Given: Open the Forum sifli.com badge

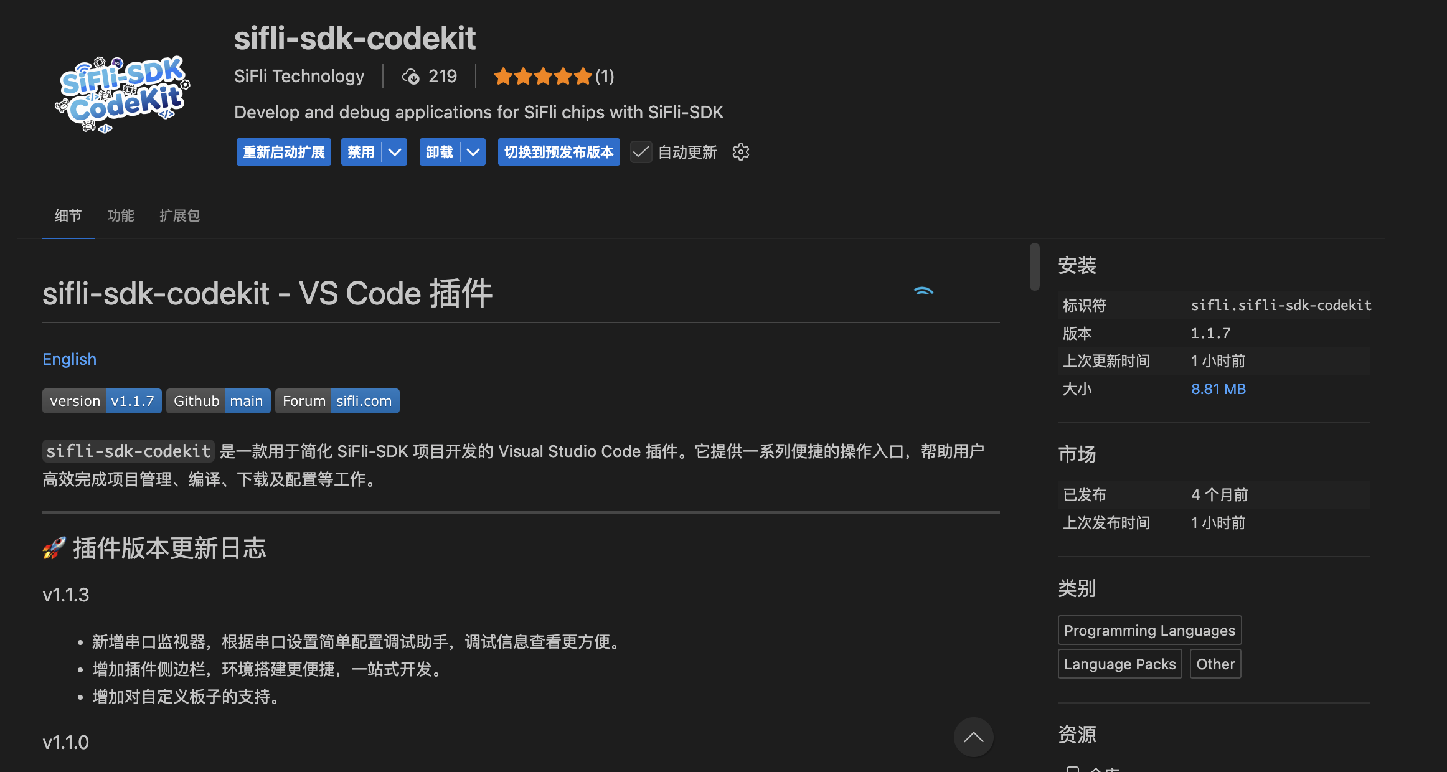Looking at the screenshot, I should point(337,401).
